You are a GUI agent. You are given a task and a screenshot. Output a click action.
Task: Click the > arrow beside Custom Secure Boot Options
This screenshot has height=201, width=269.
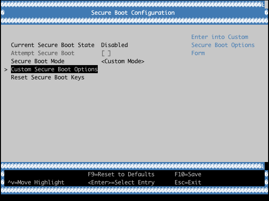(6, 69)
